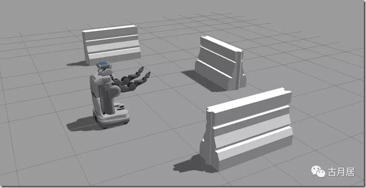Select the far-left jersey barrier
This screenshot has width=366, height=188.
[x=112, y=44]
